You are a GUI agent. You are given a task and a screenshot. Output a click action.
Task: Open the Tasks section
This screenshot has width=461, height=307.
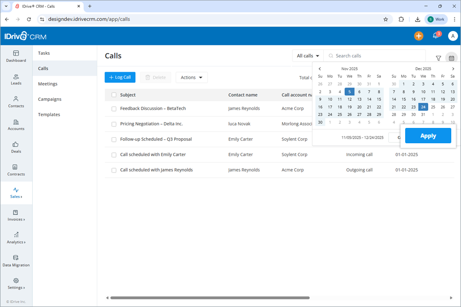(44, 53)
